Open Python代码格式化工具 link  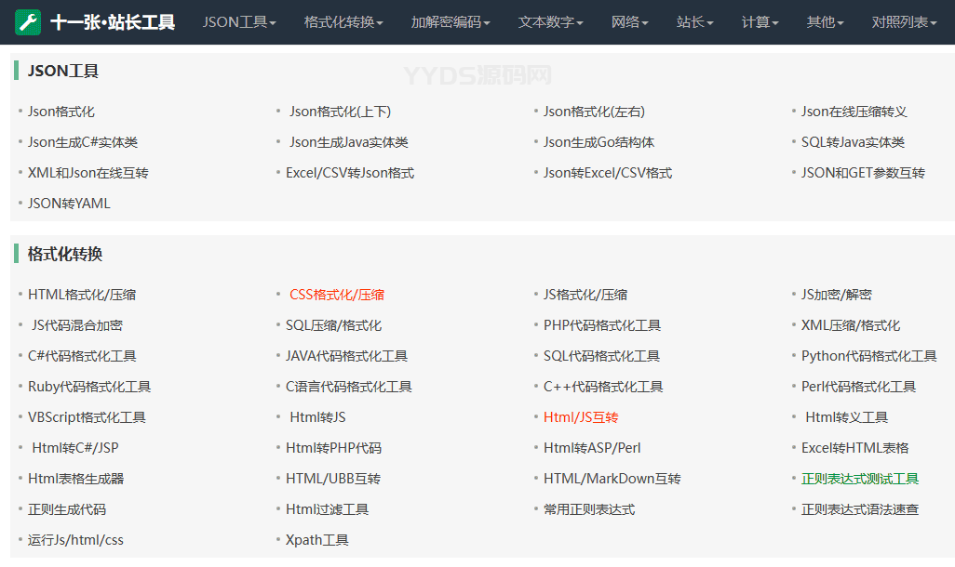click(x=868, y=356)
